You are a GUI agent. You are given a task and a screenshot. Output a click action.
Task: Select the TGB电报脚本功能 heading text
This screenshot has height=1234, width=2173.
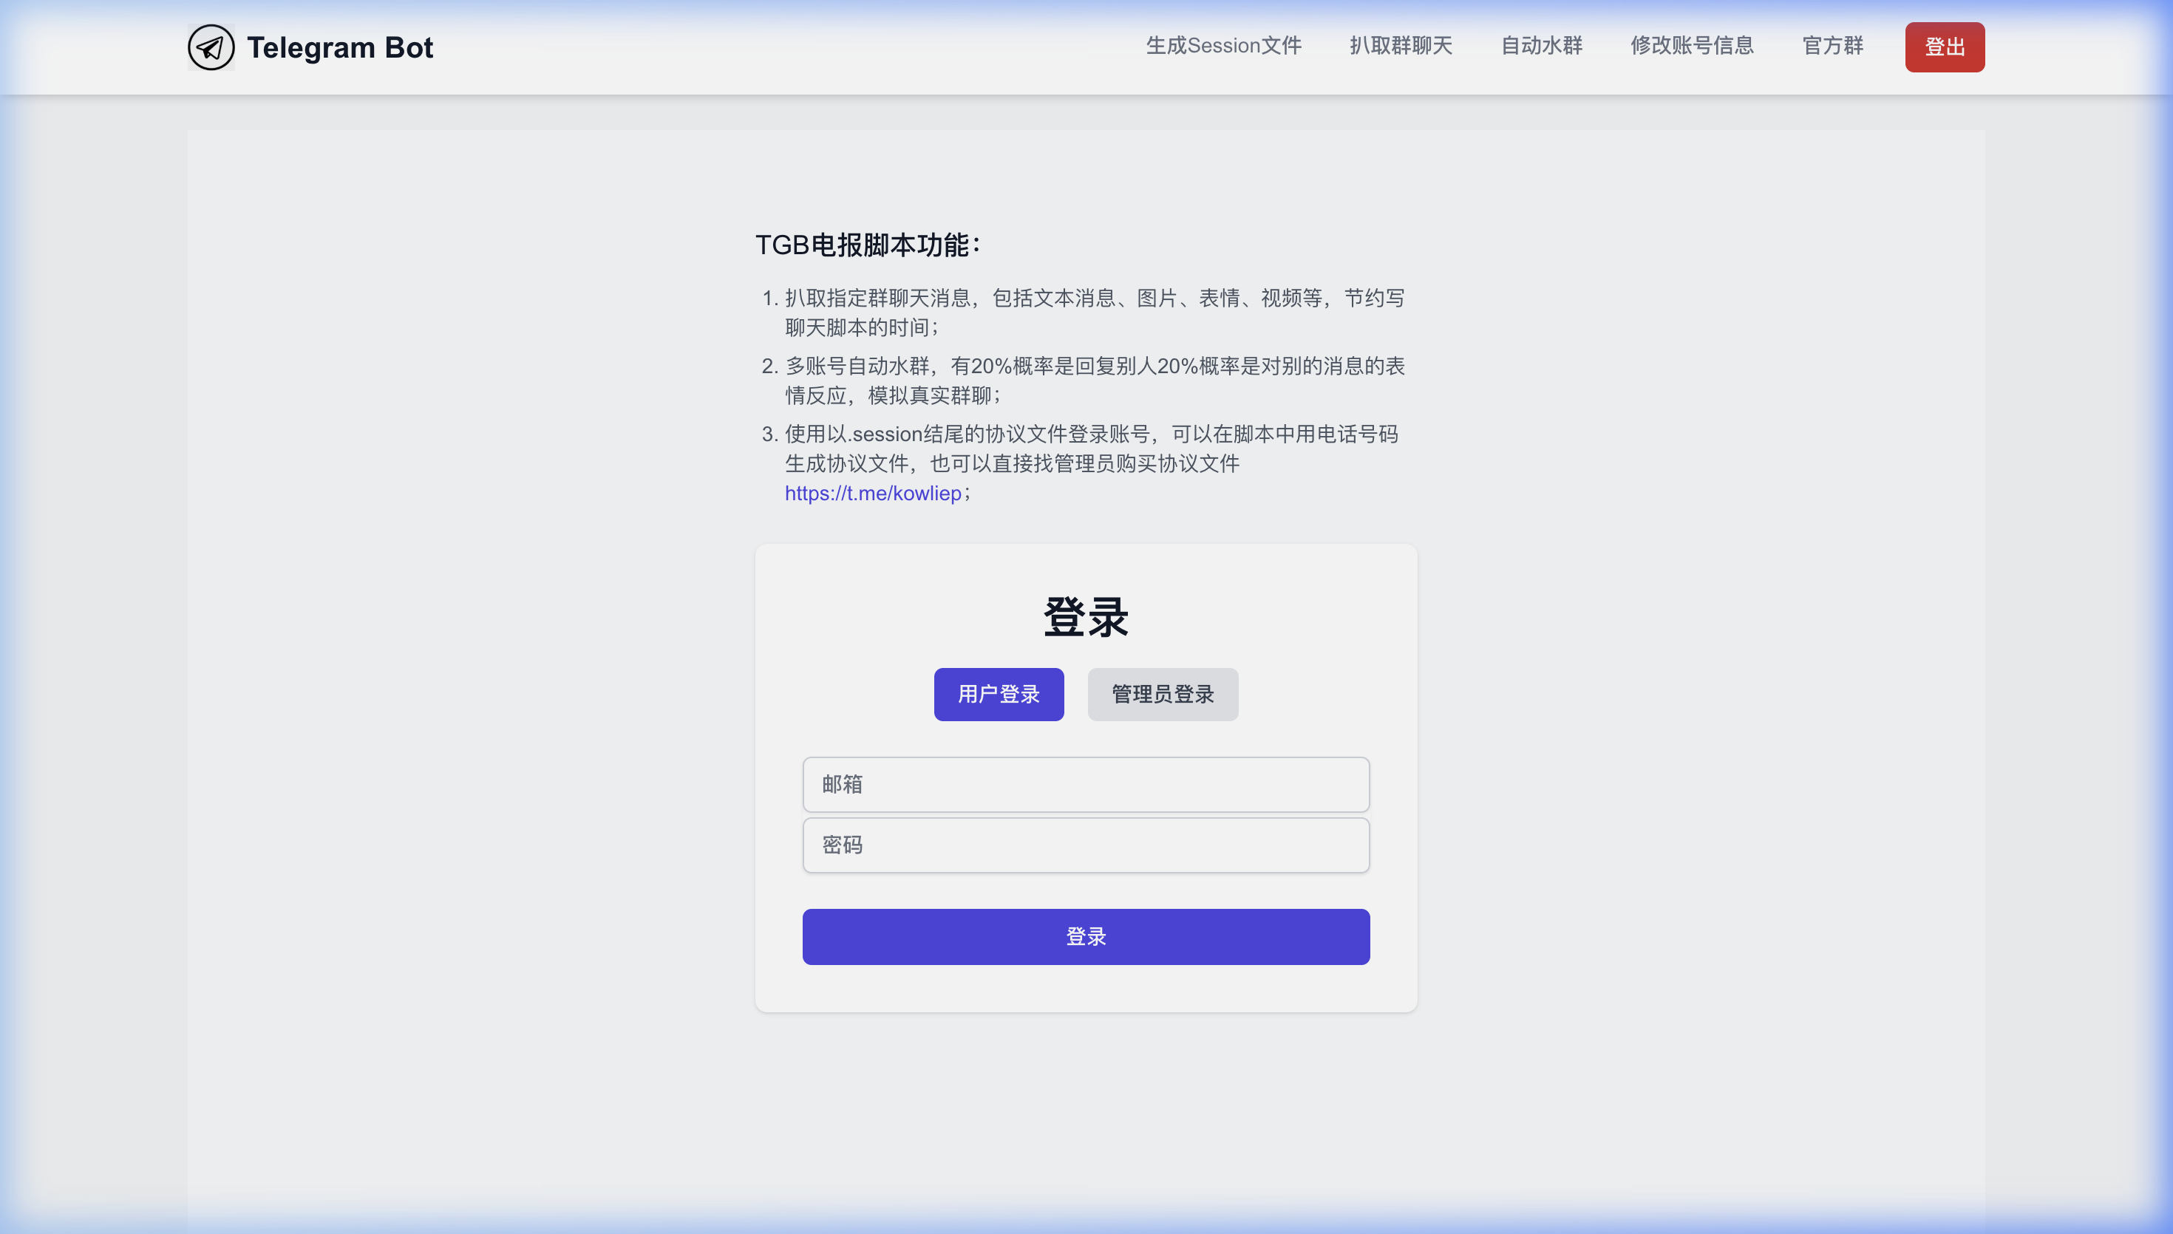(866, 244)
